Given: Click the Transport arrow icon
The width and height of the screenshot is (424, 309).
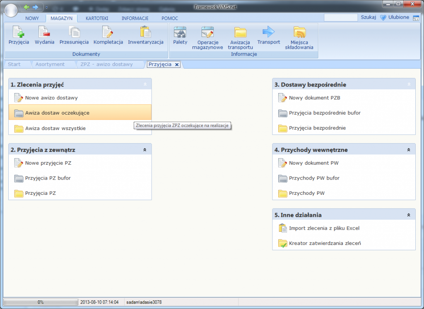Looking at the screenshot, I should (x=268, y=32).
